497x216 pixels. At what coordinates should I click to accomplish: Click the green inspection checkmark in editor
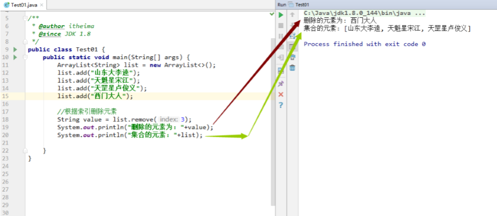click(x=272, y=15)
